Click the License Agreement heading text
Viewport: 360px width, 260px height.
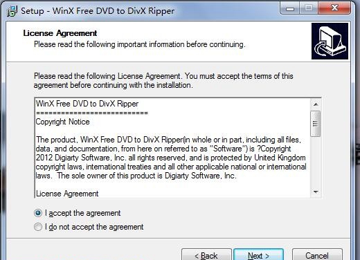click(60, 33)
